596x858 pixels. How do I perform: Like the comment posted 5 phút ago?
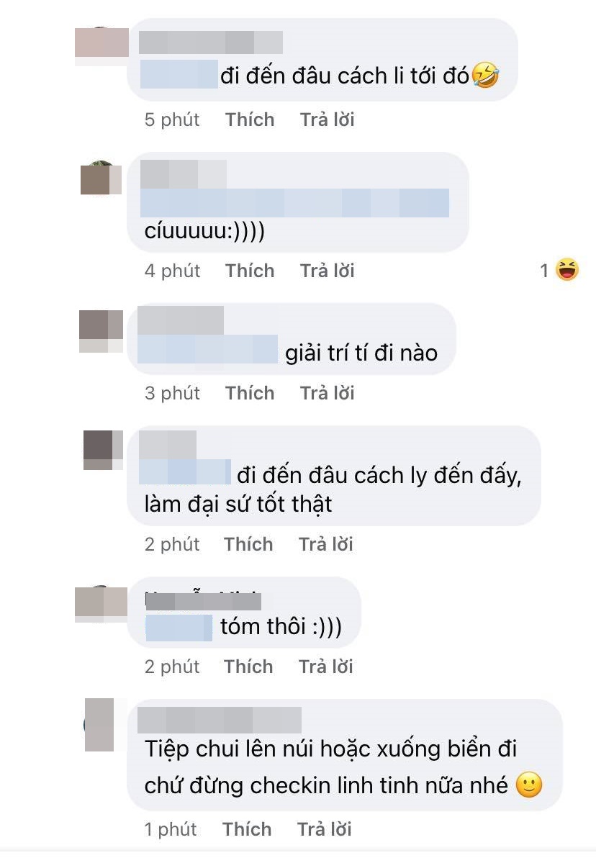pos(250,119)
